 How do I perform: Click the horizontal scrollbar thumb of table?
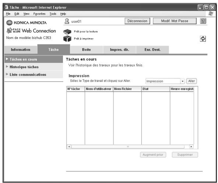[128, 147]
